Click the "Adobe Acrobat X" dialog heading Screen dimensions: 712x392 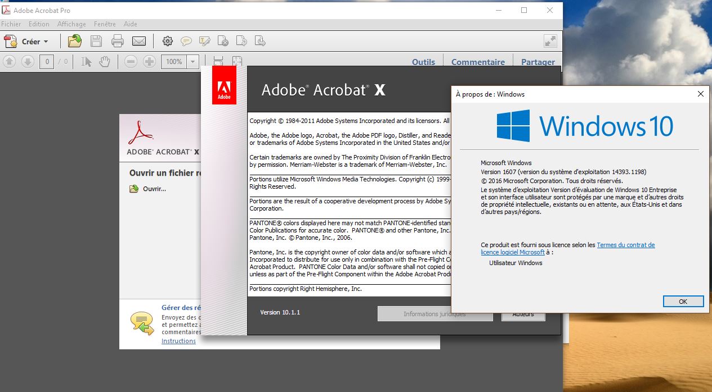pos(324,90)
